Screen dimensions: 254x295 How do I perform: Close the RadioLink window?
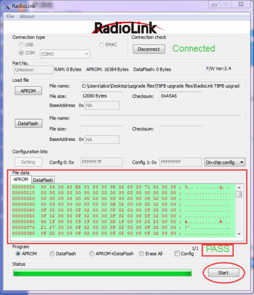pyautogui.click(x=241, y=4)
